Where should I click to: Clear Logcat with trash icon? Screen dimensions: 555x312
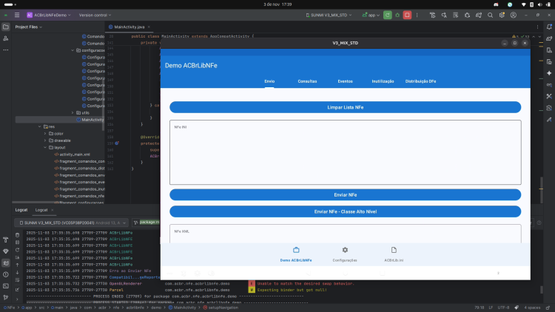17,235
